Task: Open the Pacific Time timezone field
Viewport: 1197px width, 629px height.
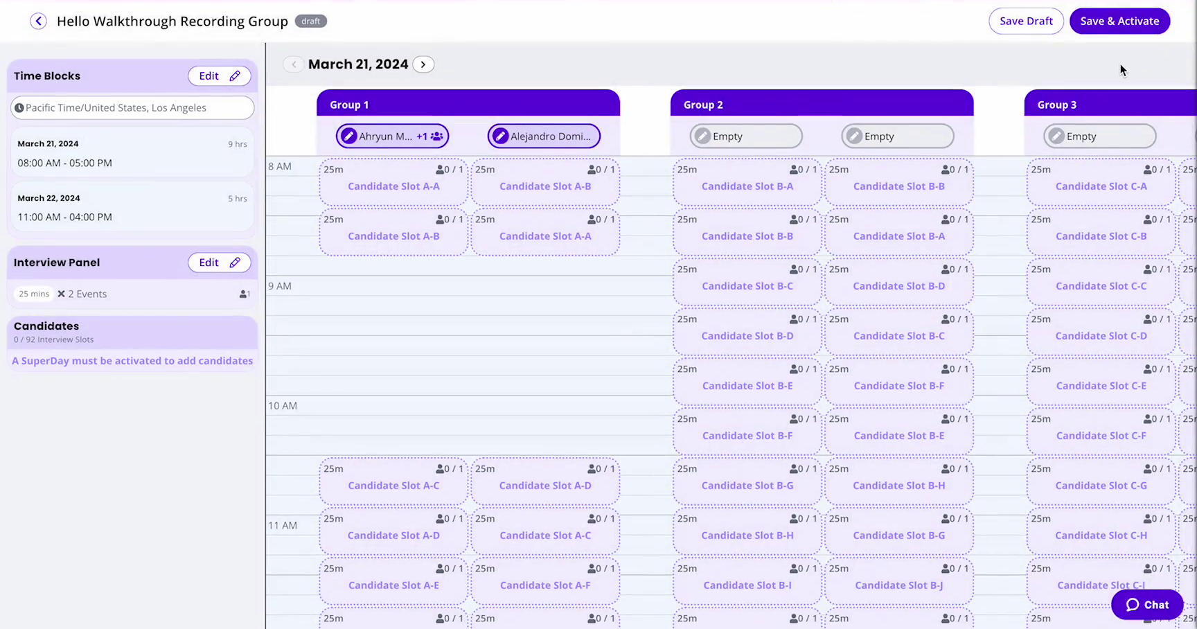Action: pos(132,107)
